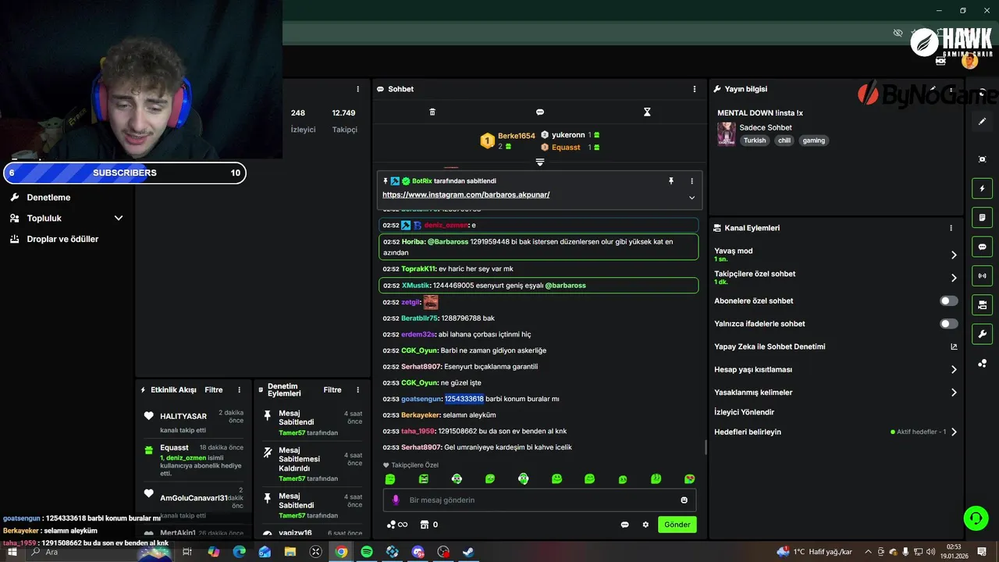Image resolution: width=999 pixels, height=562 pixels.
Task: Expand 'Hesap yaşı kısıtlaması' option
Action: point(836,369)
